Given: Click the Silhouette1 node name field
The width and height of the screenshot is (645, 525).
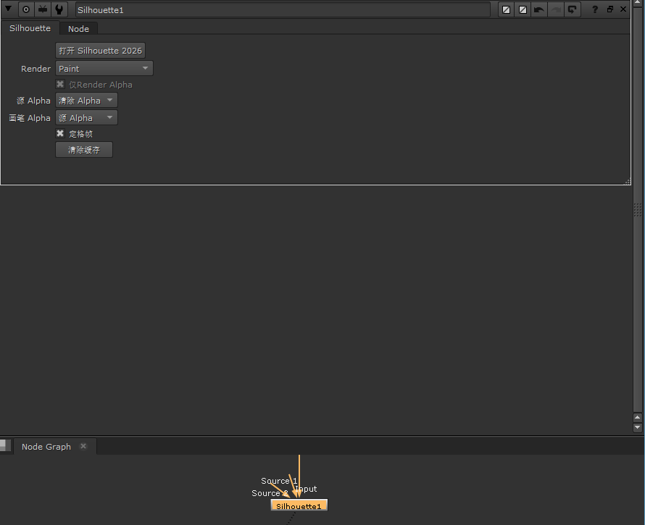Looking at the screenshot, I should [283, 10].
